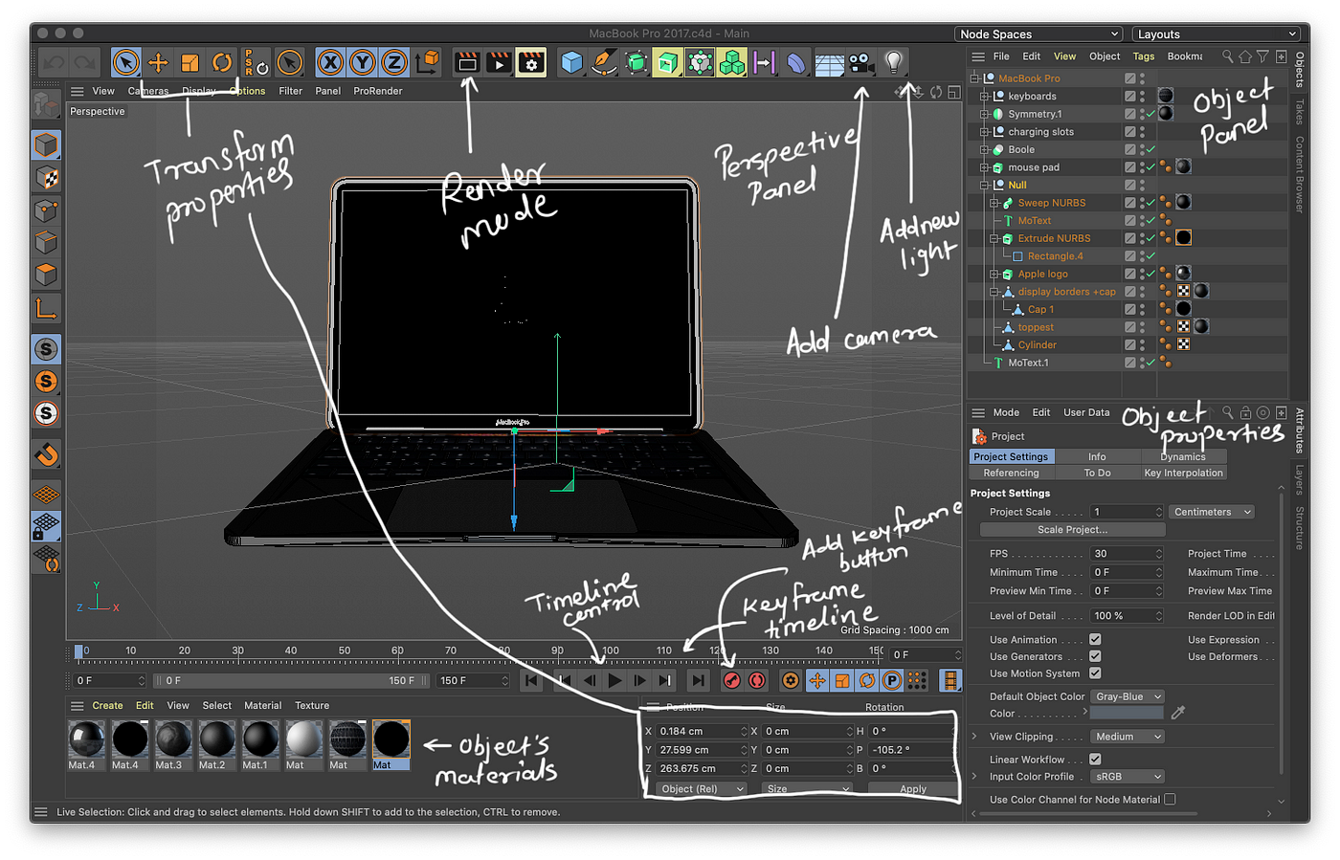Click the Apply button in coordinates
Viewport: 1340px width, 860px height.
[912, 788]
